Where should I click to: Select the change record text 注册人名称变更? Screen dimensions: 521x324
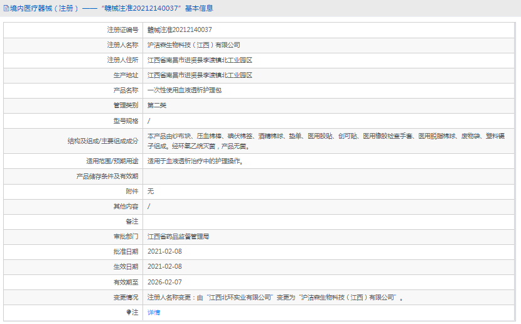(x=275, y=298)
